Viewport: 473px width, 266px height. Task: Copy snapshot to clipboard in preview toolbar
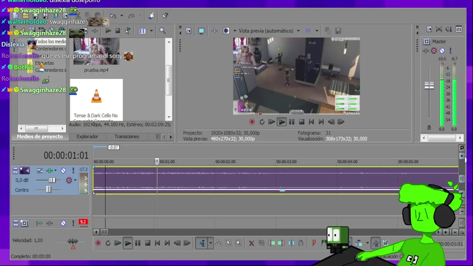pyautogui.click(x=327, y=31)
